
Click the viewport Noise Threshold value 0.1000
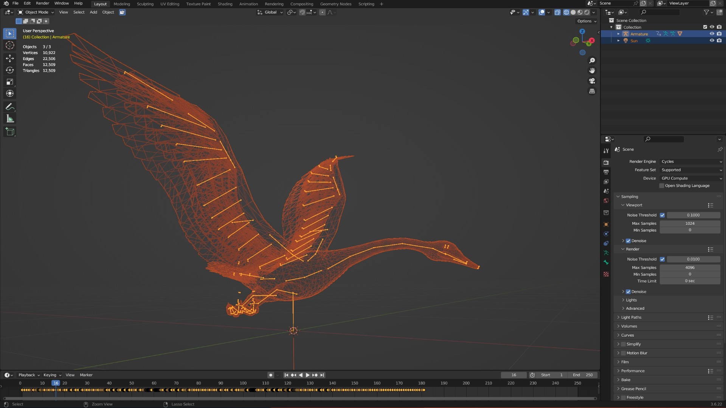coord(693,215)
